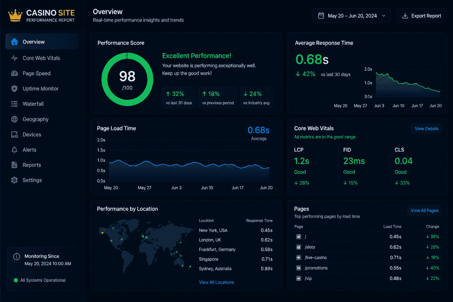Click the Devices icon in sidebar
The height and width of the screenshot is (302, 453).
click(x=15, y=134)
